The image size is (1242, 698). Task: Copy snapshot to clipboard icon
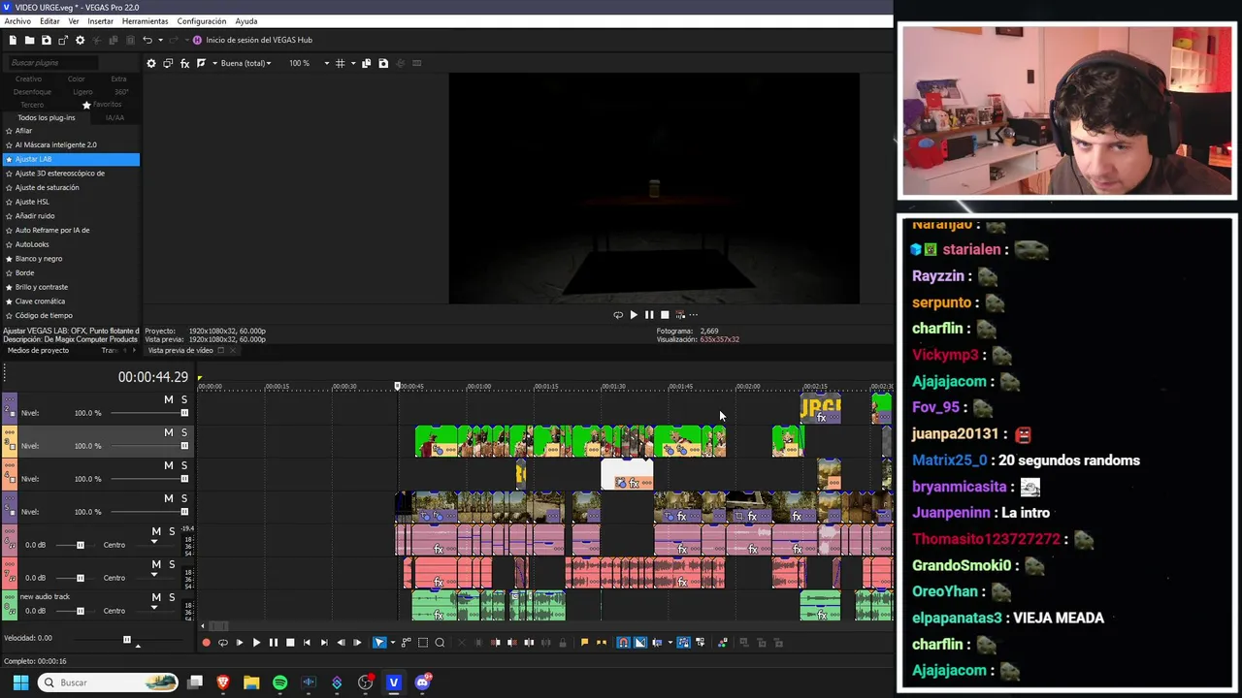pyautogui.click(x=366, y=63)
